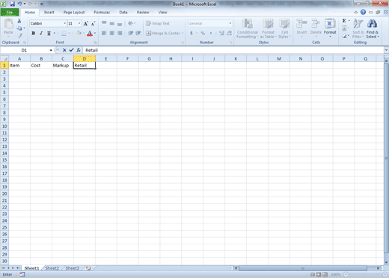
Task: Click the Percent Style icon
Action: [203, 33]
